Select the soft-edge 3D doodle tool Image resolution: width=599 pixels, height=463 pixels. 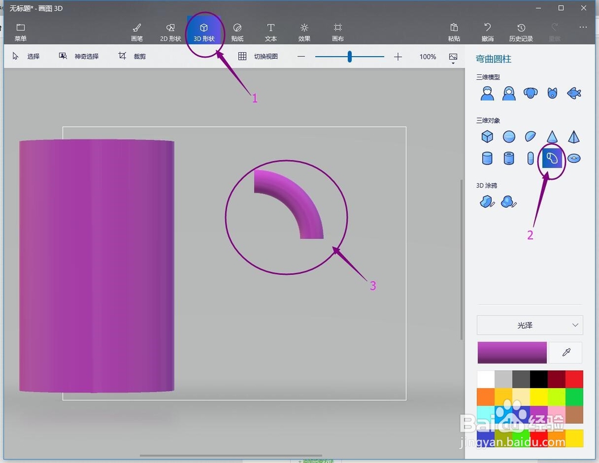coord(509,201)
